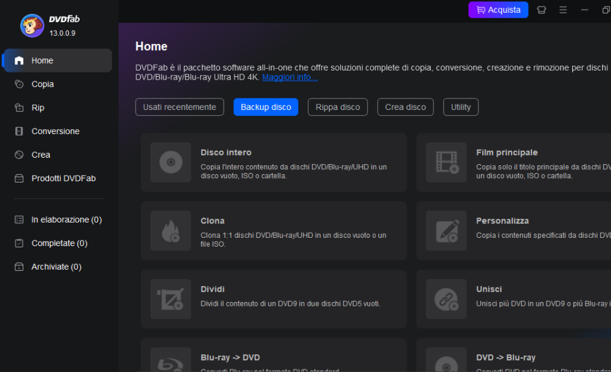Image resolution: width=611 pixels, height=372 pixels.
Task: Open the Blu-ray -> DVD title
Action: 230,357
